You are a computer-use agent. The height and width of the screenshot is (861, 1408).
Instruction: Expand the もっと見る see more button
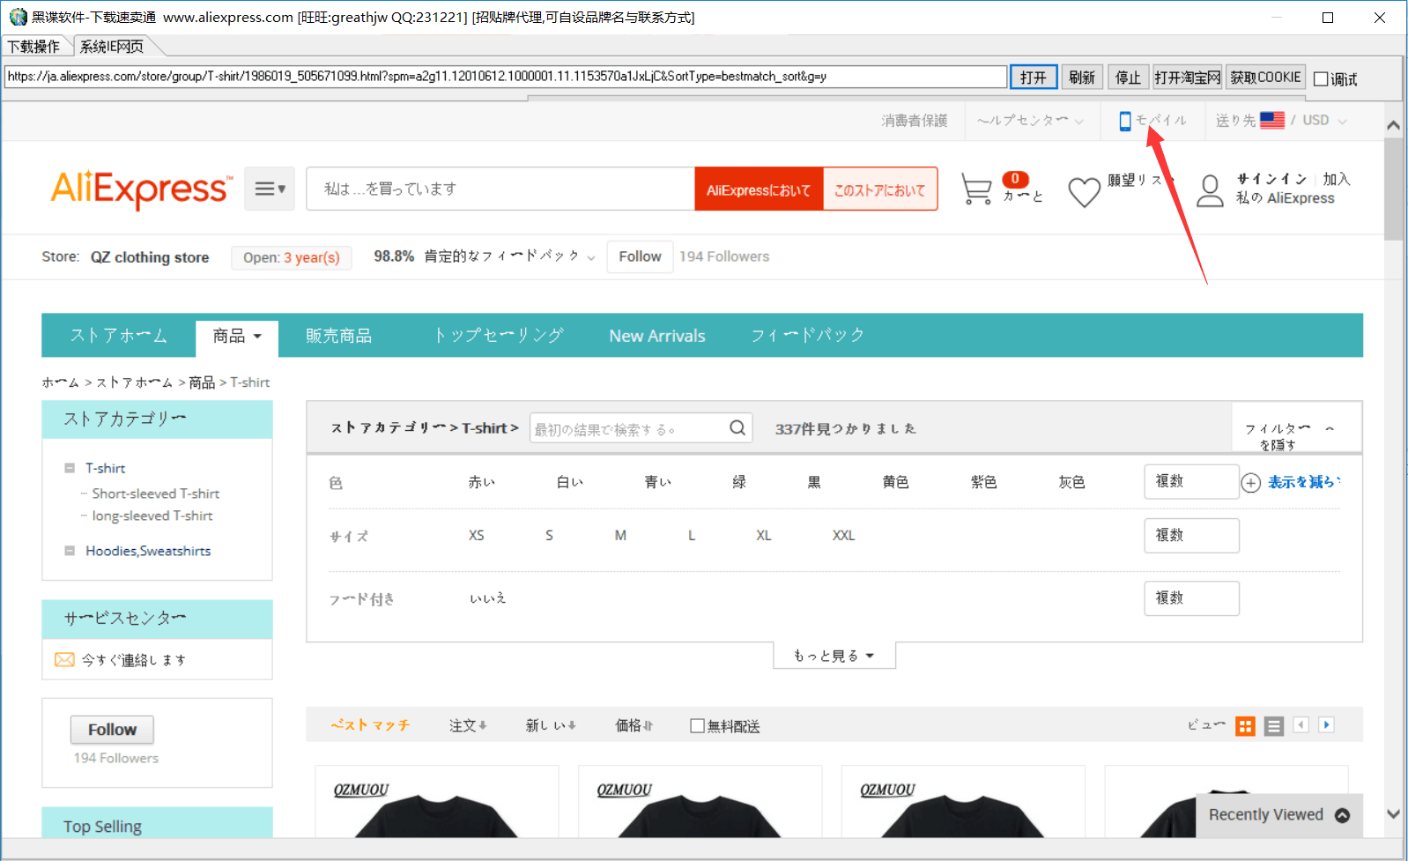pos(834,656)
